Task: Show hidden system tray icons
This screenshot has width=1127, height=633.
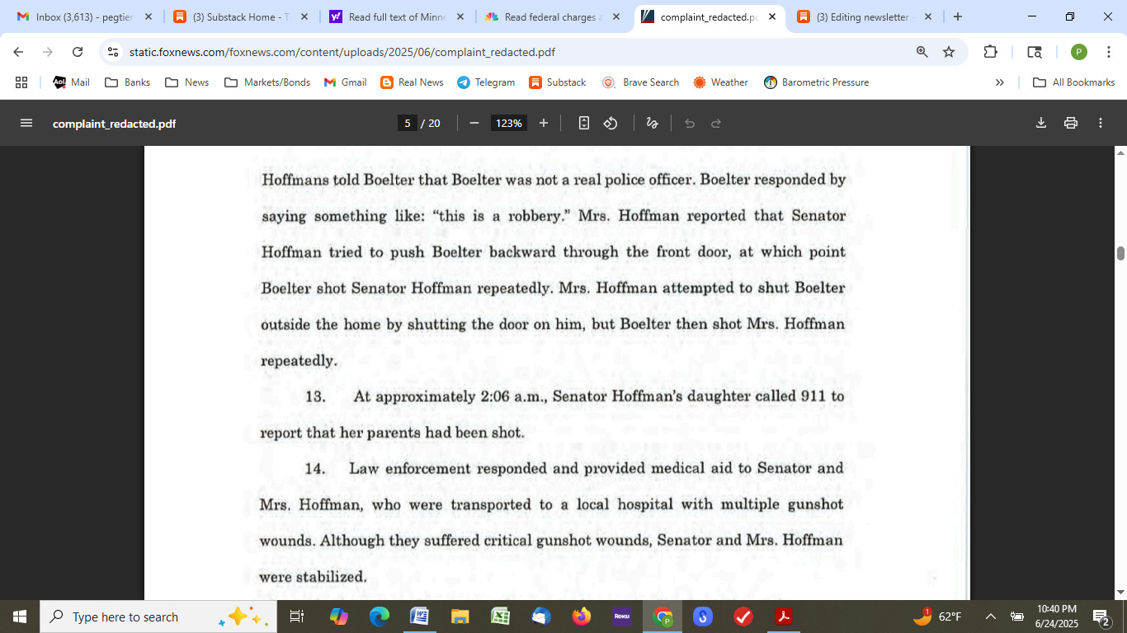Action: pyautogui.click(x=991, y=617)
